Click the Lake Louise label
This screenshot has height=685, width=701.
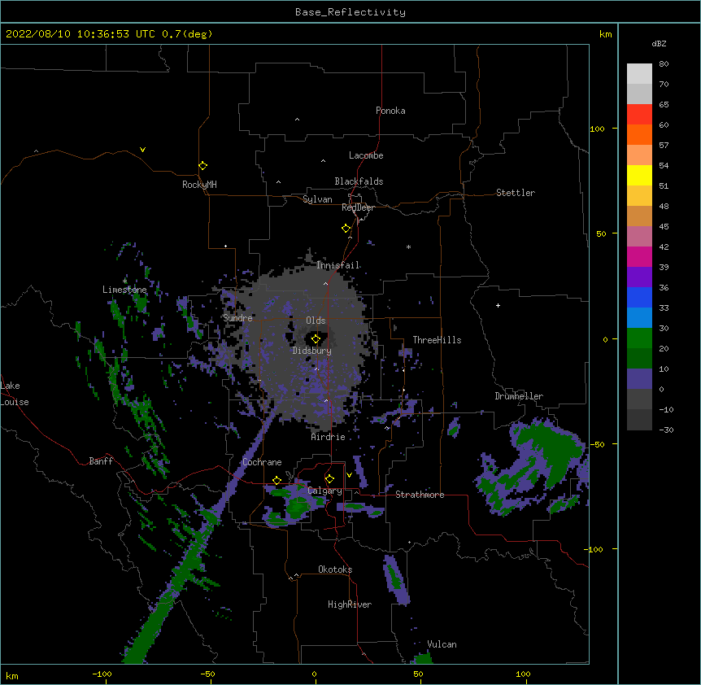[15, 394]
